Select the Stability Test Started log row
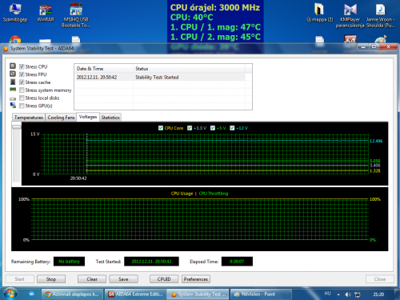The height and width of the screenshot is (300, 400). [160, 77]
